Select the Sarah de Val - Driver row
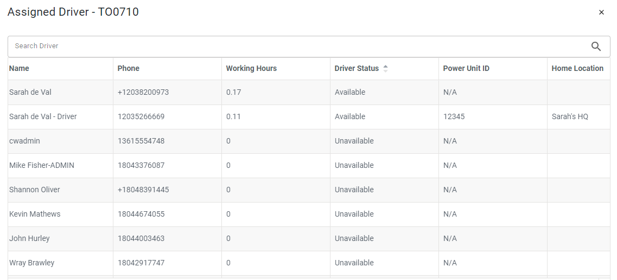Image resolution: width=617 pixels, height=280 pixels. [x=309, y=116]
